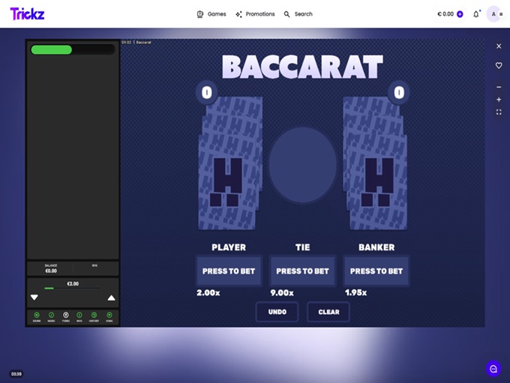Open the bet History icon

pos(94,316)
